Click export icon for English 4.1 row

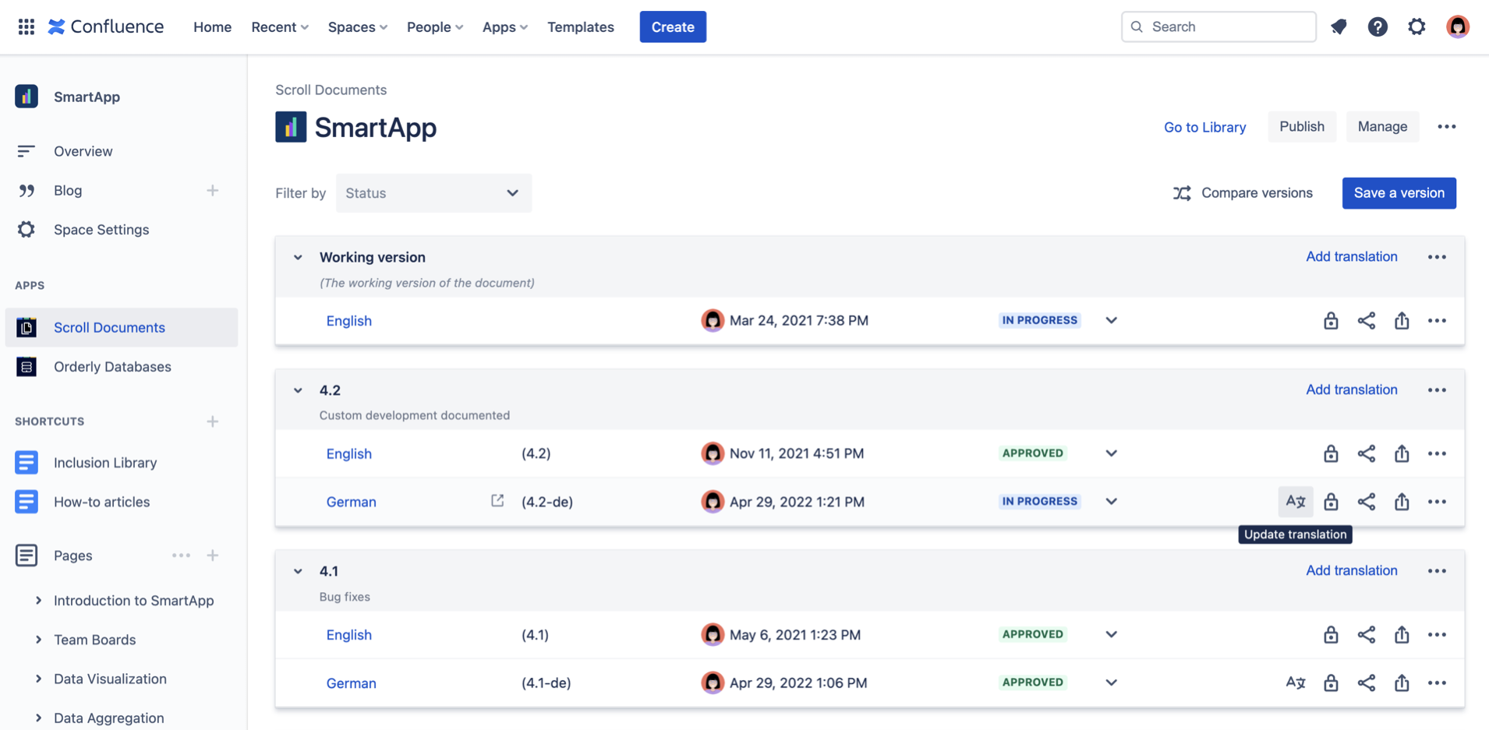click(x=1402, y=635)
